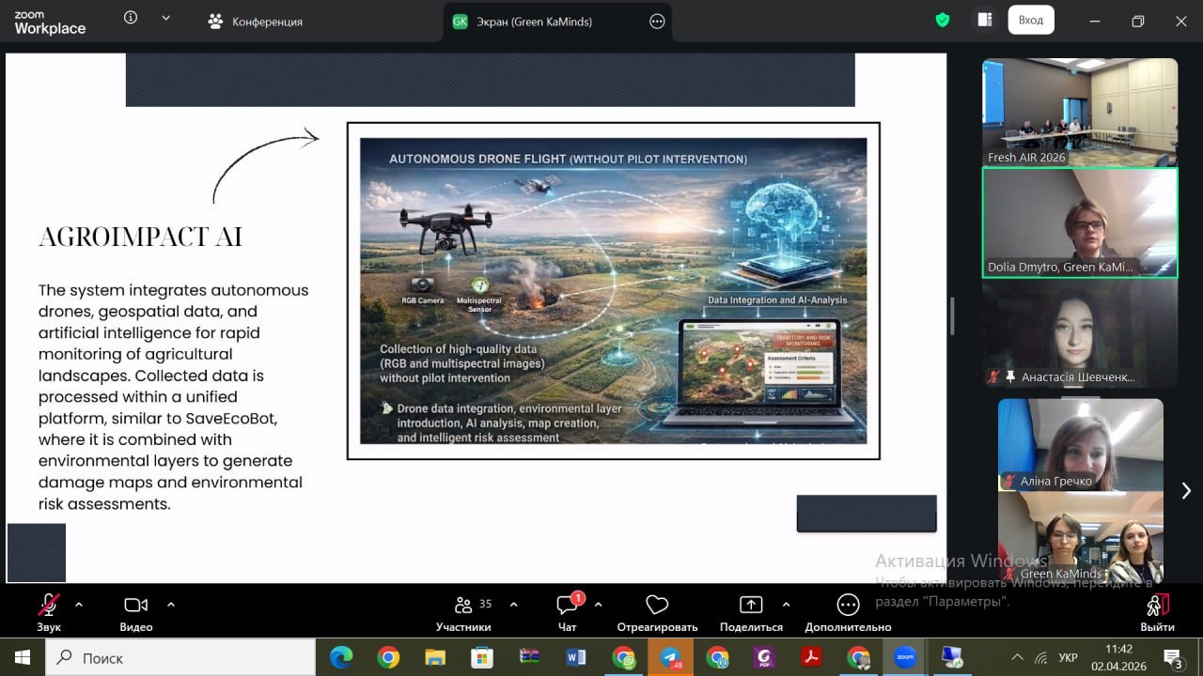Unmute the microphone audio toggle
The height and width of the screenshot is (676, 1203).
[x=49, y=605]
